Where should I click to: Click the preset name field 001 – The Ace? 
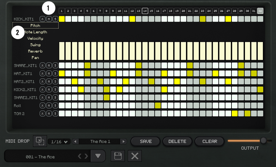click(x=40, y=157)
